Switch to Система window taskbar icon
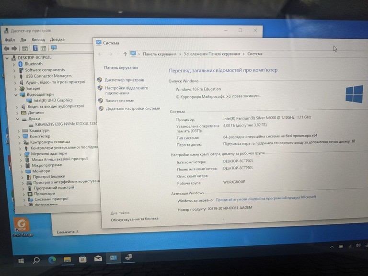Image resolution: width=368 pixels, height=276 pixels. (x=114, y=258)
